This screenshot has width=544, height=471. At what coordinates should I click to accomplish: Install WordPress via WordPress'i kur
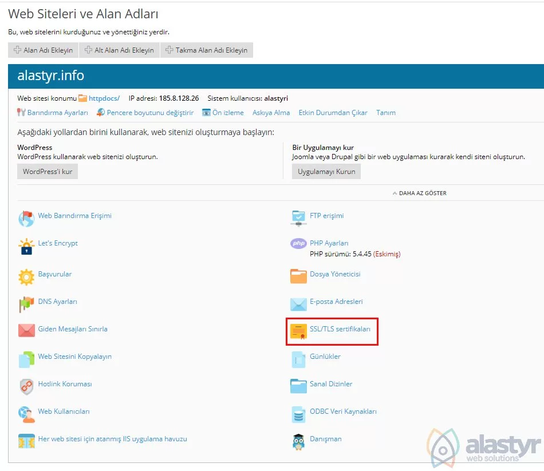click(47, 171)
